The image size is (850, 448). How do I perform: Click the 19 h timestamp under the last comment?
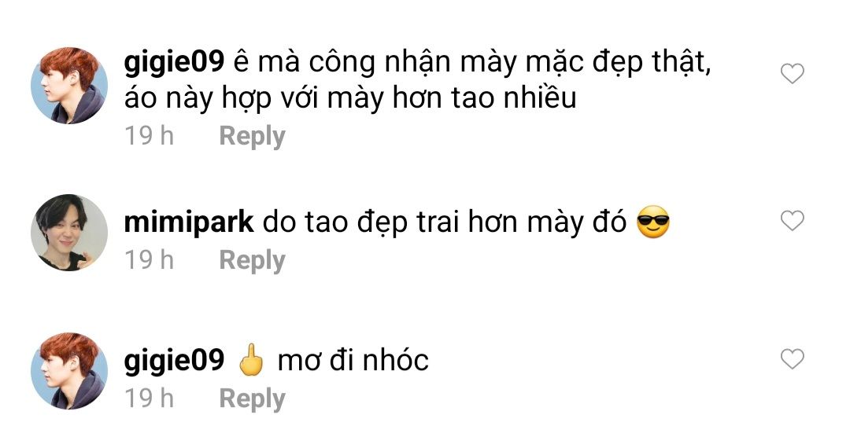pyautogui.click(x=149, y=398)
